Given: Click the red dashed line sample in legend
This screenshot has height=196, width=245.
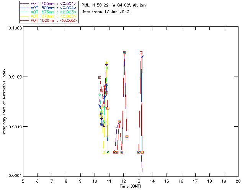Looking at the screenshot, I should point(24,20).
